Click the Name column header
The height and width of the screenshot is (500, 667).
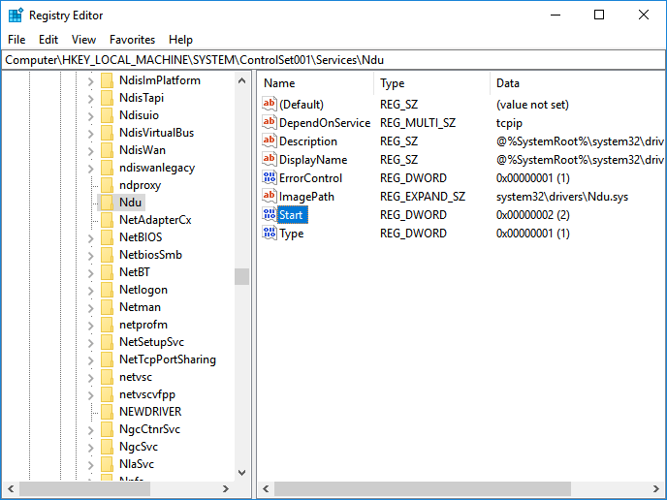click(x=279, y=83)
